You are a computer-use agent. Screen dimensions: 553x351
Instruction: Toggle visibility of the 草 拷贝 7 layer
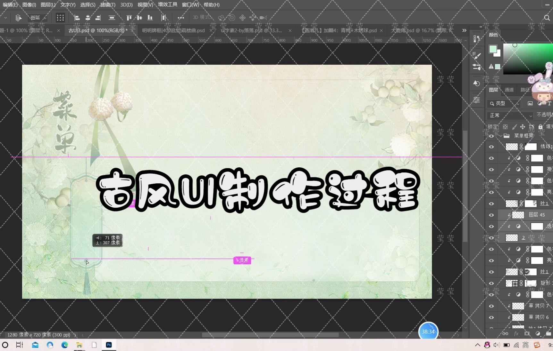(x=491, y=306)
